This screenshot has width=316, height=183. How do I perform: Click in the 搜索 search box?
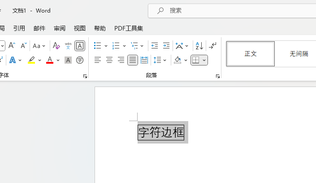coord(233,10)
